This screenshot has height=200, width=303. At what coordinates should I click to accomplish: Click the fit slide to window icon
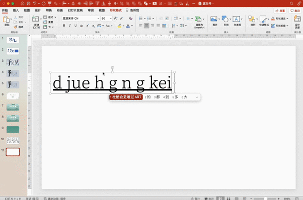(297, 198)
